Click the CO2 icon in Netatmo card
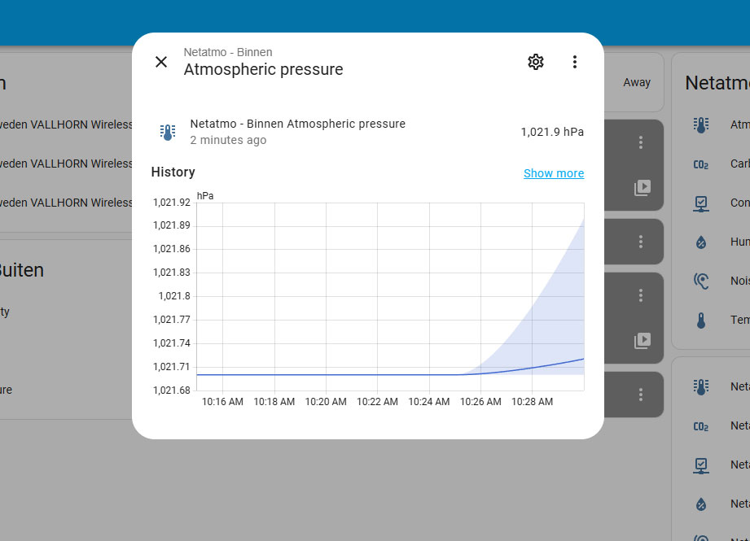Image resolution: width=750 pixels, height=541 pixels. click(701, 164)
